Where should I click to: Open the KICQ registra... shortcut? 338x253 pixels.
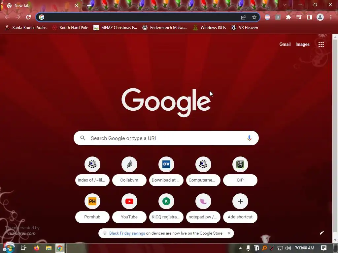pyautogui.click(x=166, y=208)
